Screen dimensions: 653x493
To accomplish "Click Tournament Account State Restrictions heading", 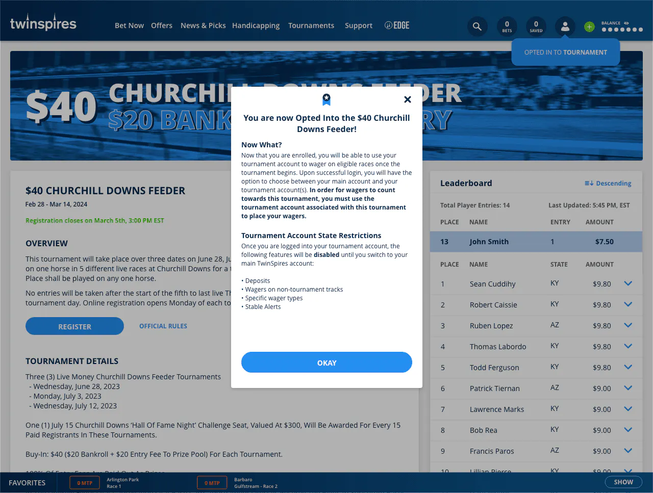I will click(x=311, y=236).
